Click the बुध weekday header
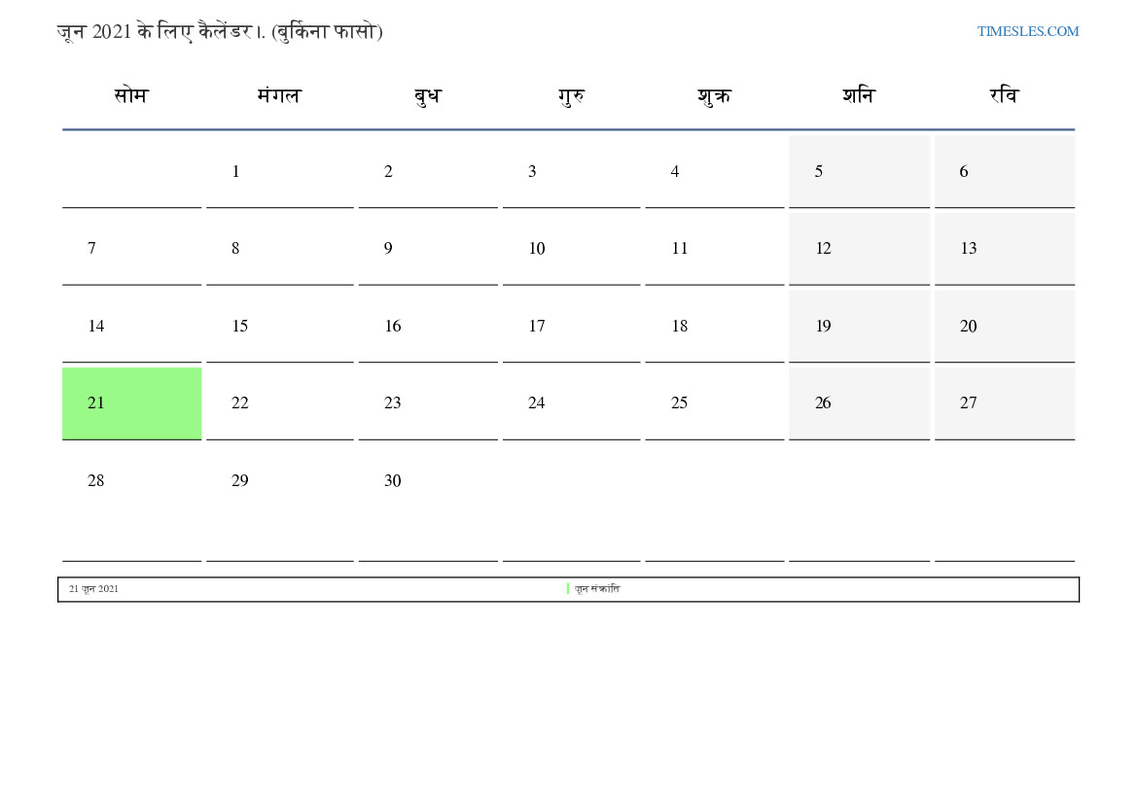Screen dimensions: 1137x804 [x=427, y=95]
